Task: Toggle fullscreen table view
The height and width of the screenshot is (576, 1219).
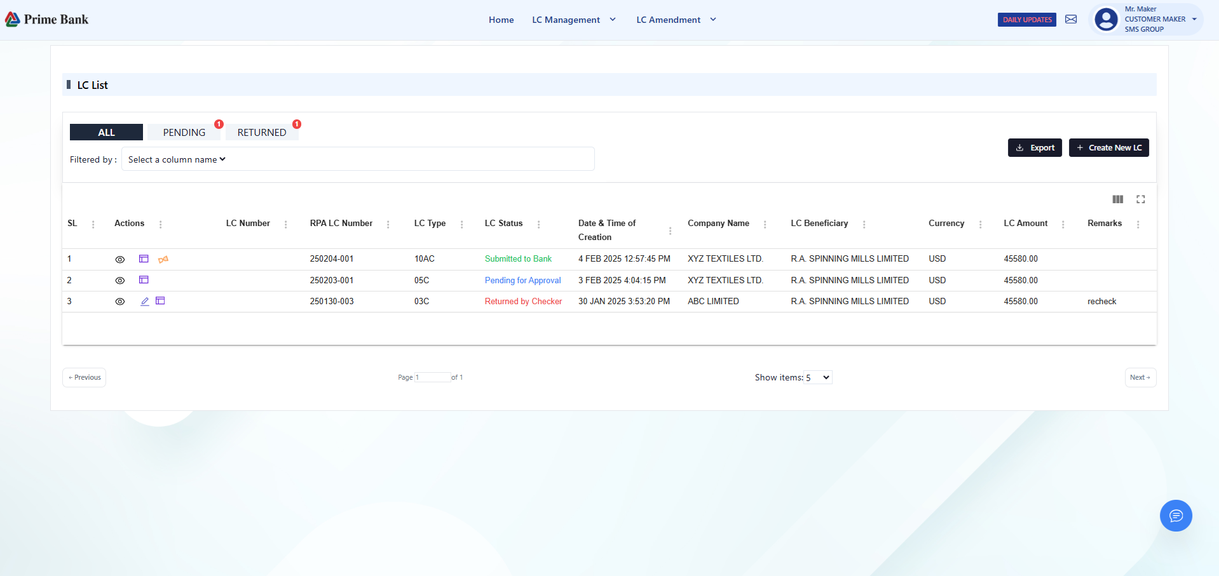Action: tap(1141, 199)
